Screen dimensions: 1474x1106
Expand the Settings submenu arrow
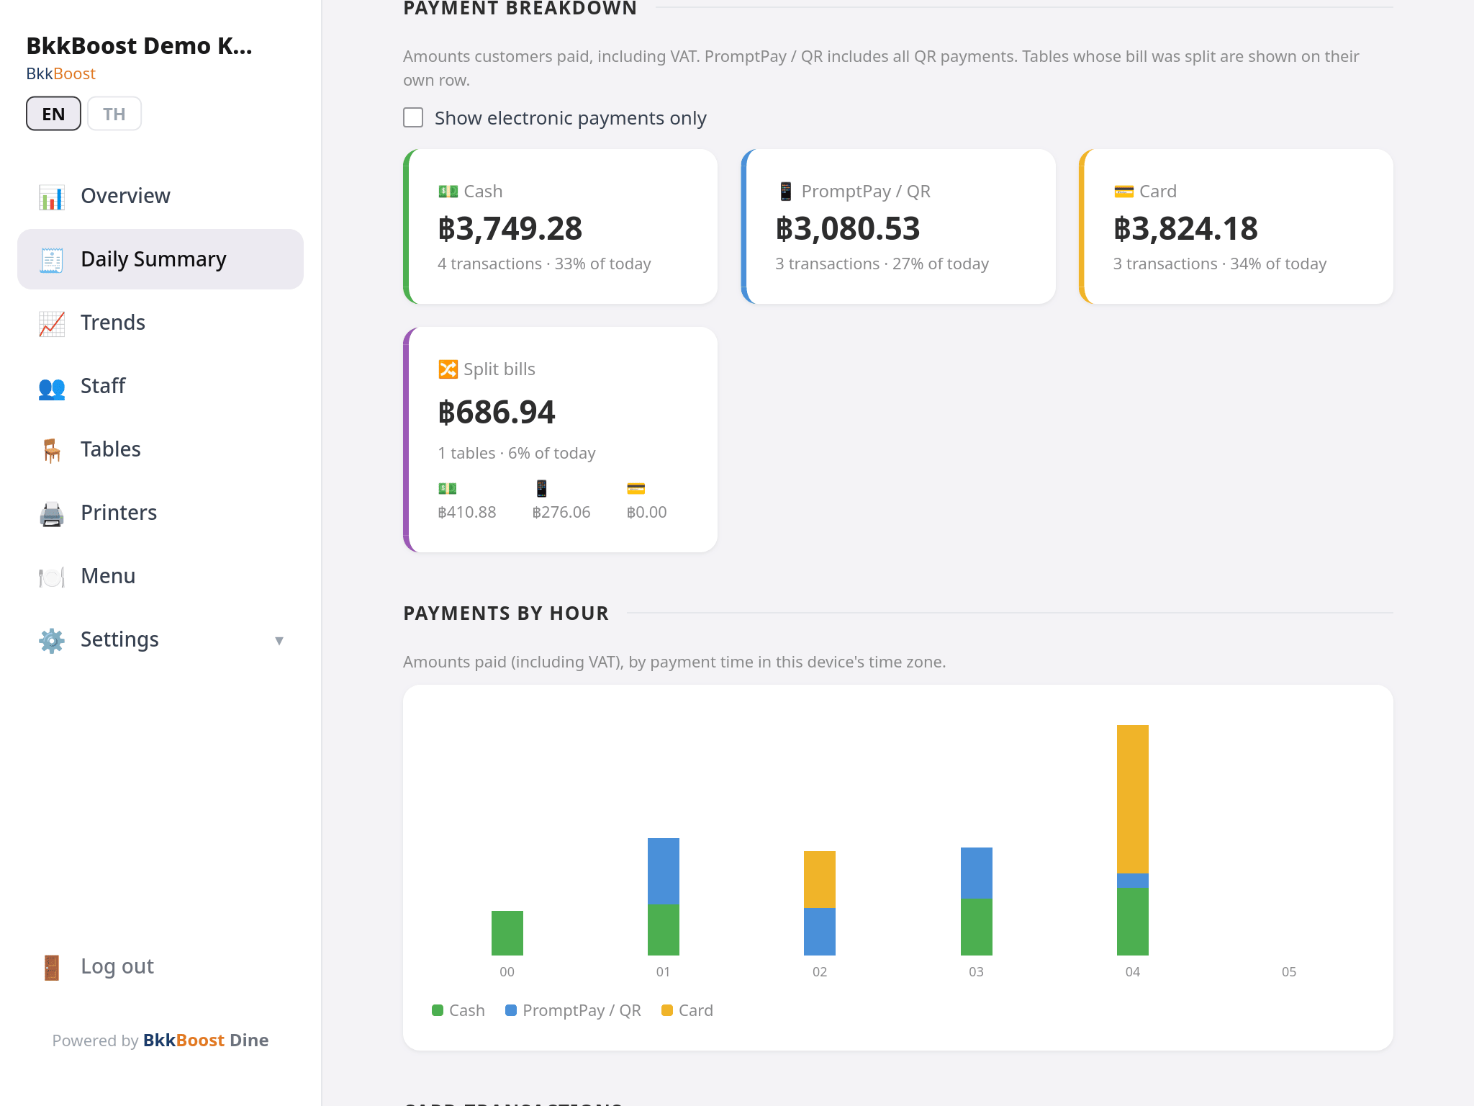tap(279, 640)
